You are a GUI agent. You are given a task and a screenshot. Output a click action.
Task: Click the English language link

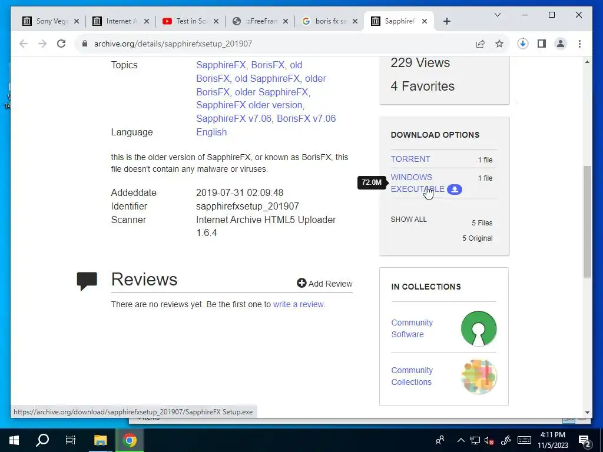coord(211,132)
